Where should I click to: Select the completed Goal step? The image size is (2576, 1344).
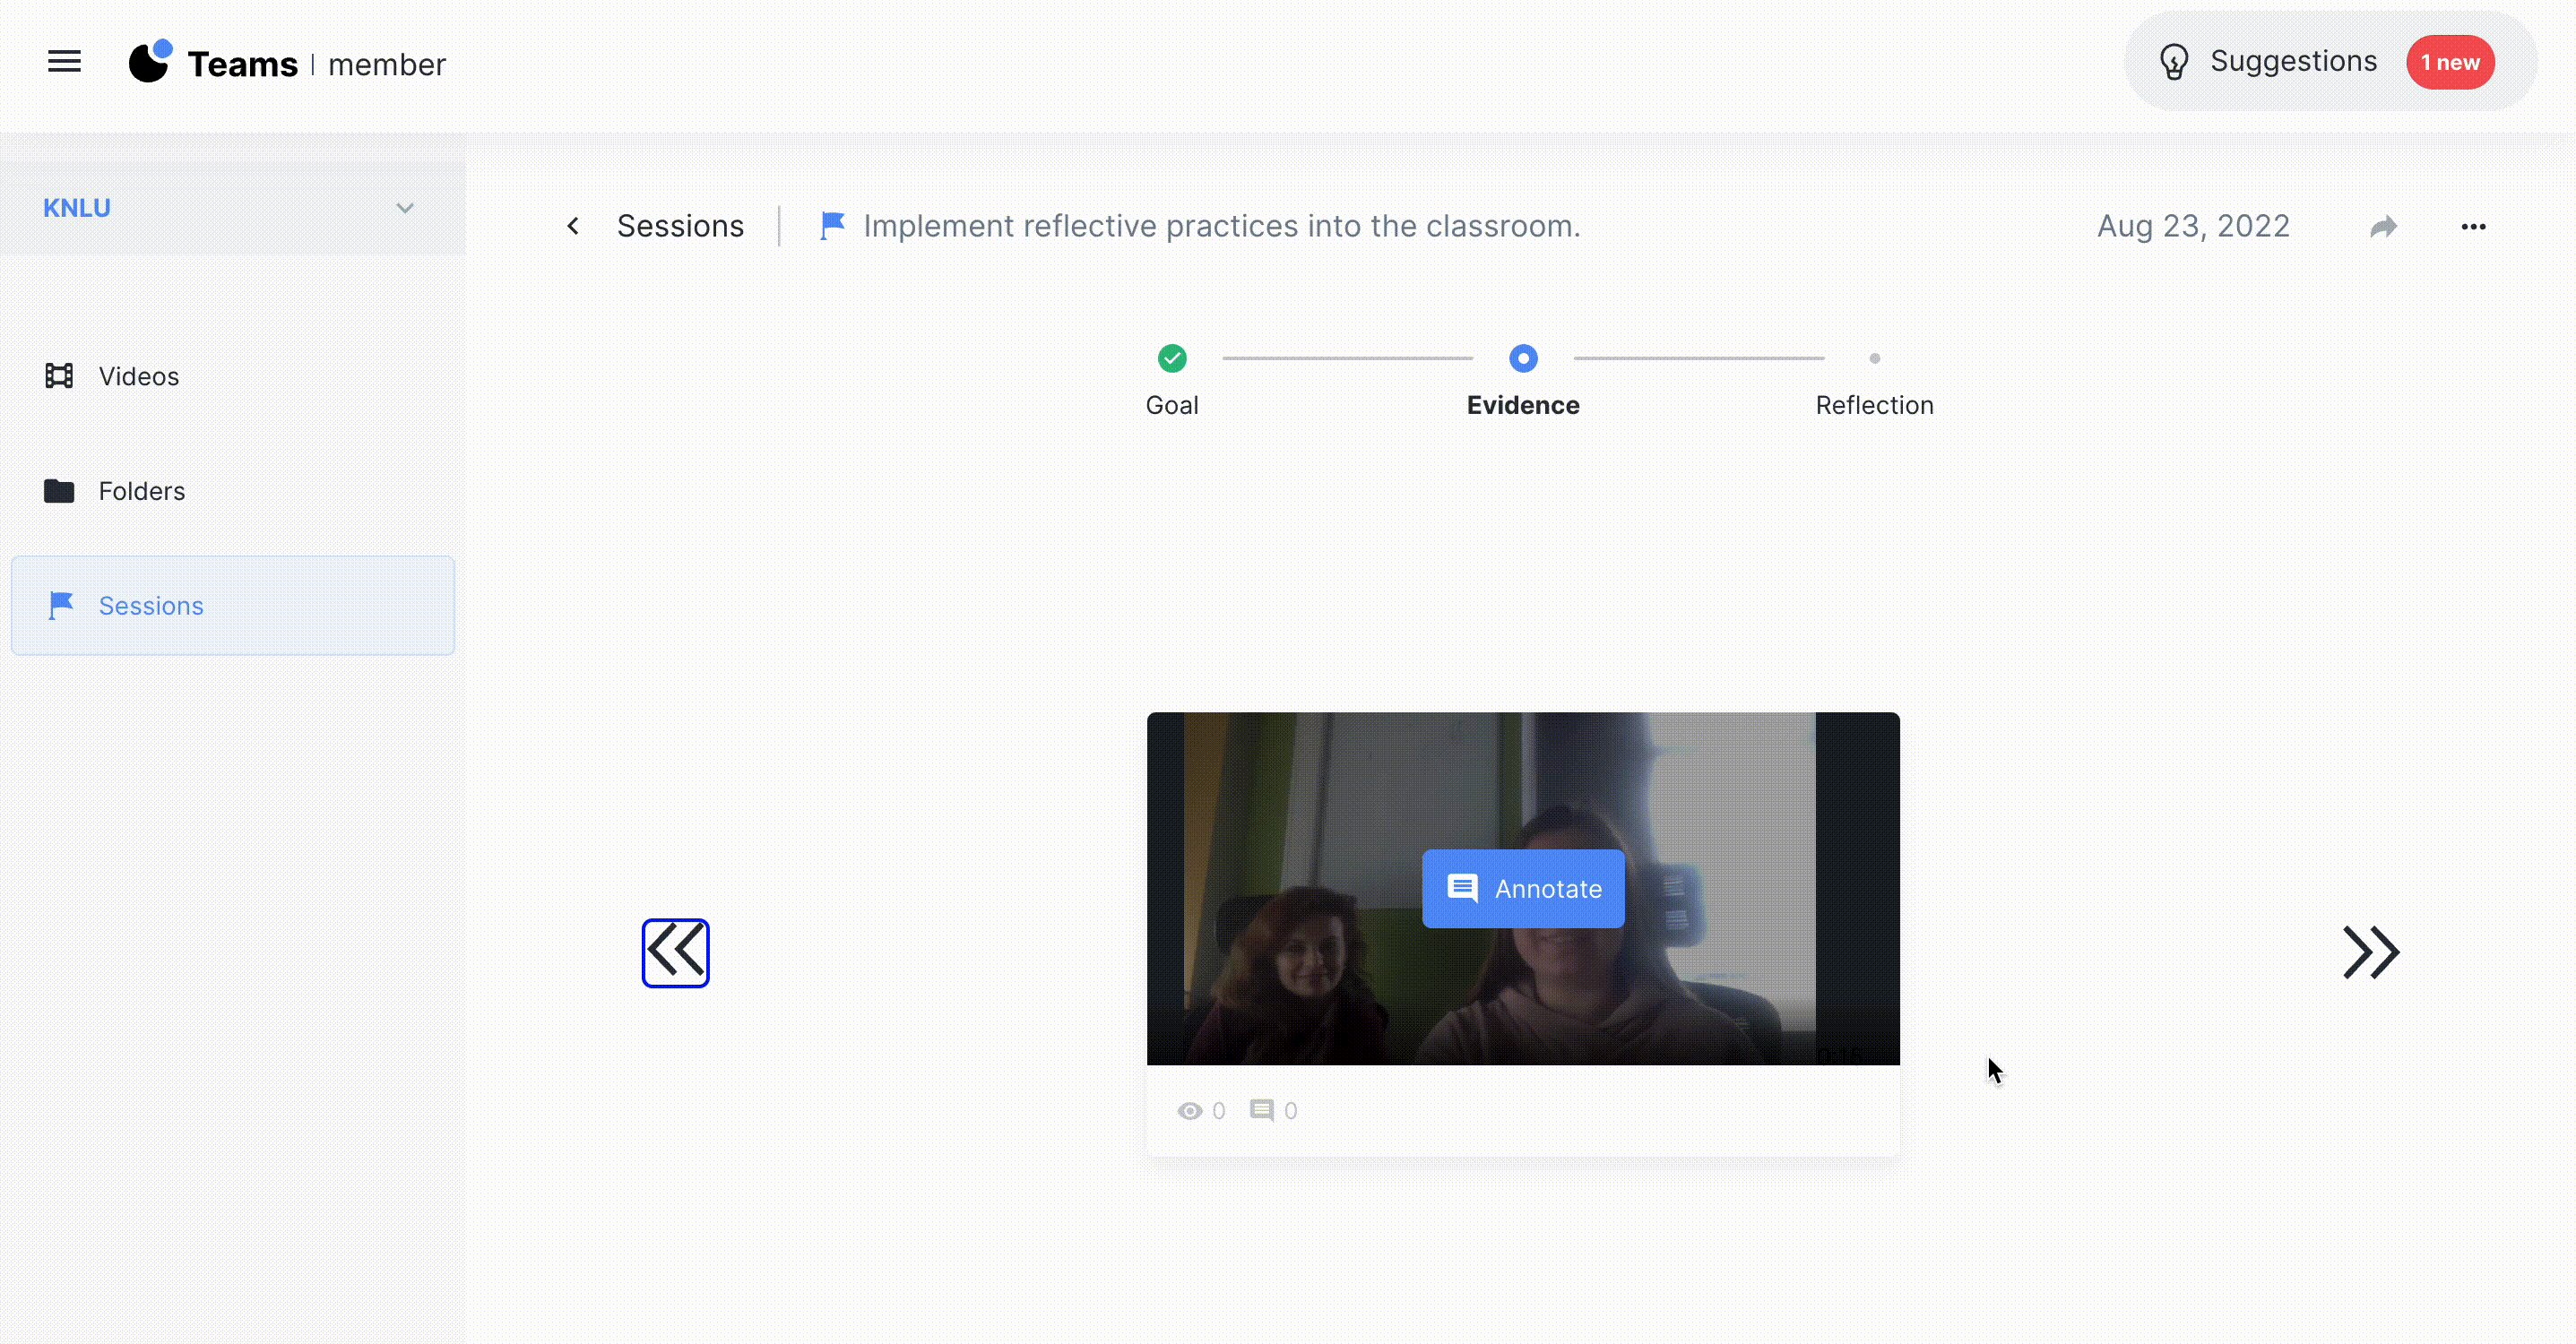point(1172,358)
